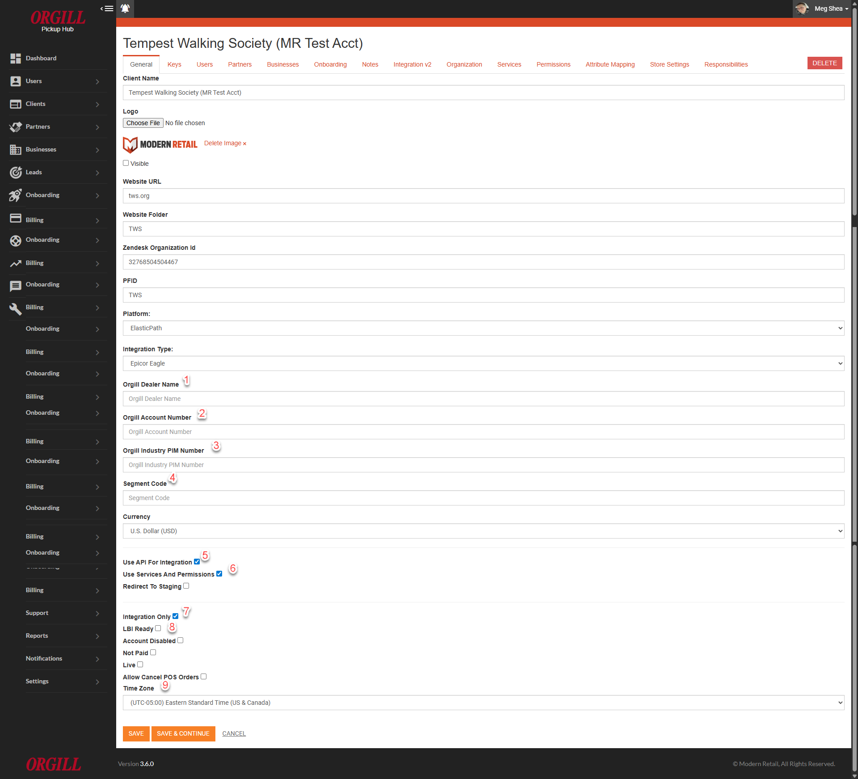Click the CANCEL link

(x=234, y=733)
